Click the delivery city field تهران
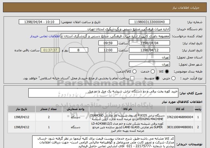The image size is (210, 148). click(149, 64)
